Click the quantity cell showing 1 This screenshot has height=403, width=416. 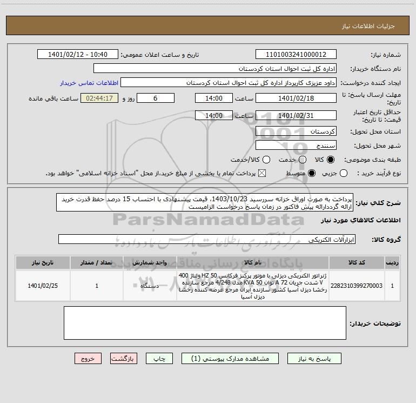[97, 286]
